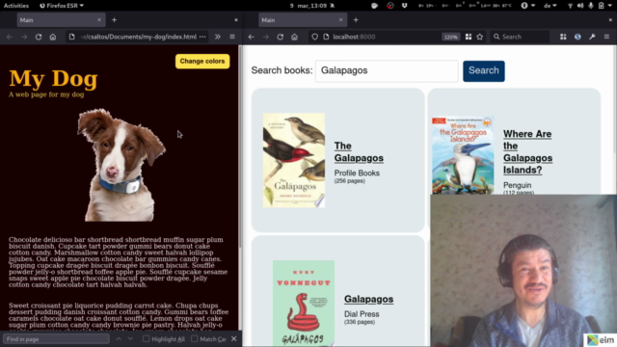
Task: Open a new tab in localhost window
Action: tap(356, 19)
